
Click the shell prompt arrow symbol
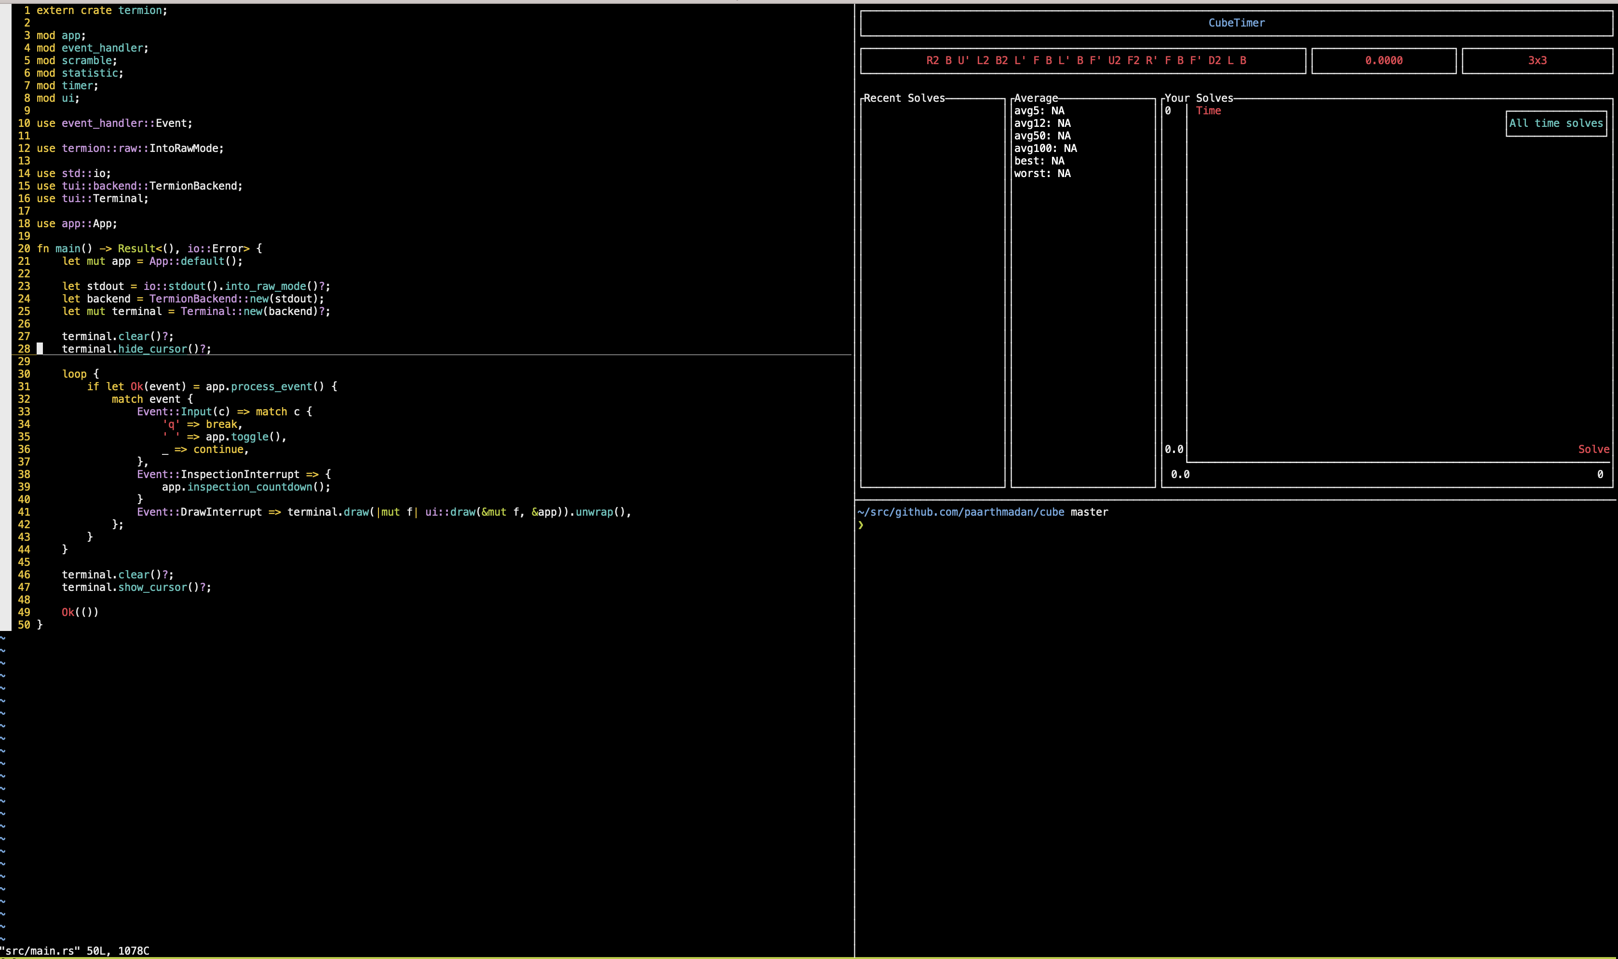coord(861,525)
